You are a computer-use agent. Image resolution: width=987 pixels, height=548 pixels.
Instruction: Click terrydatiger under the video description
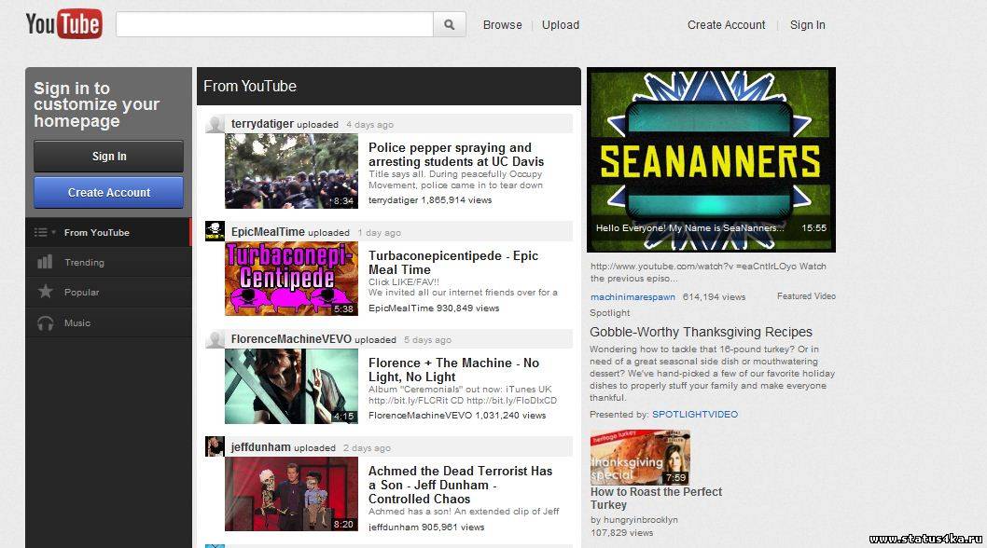coord(394,200)
